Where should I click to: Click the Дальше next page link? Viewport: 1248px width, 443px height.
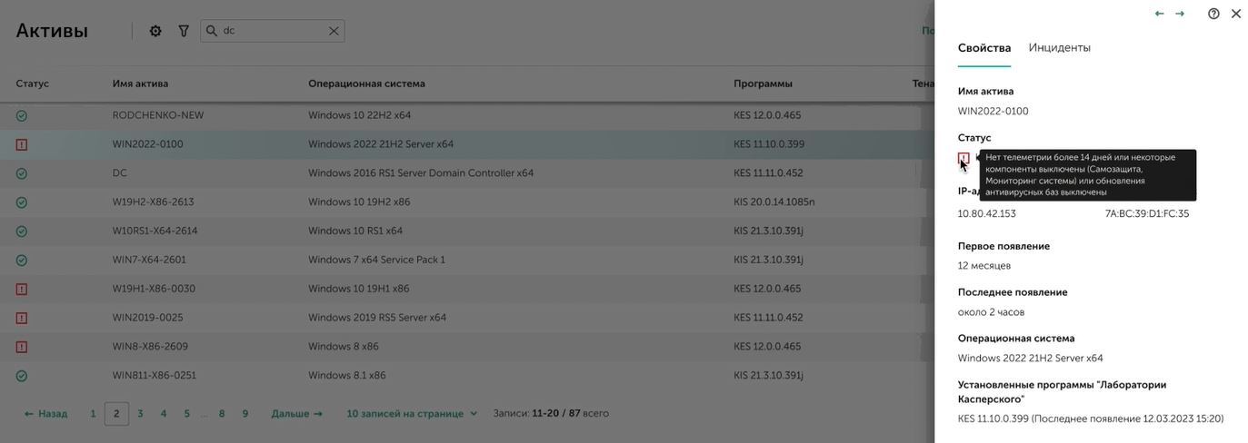click(x=296, y=414)
